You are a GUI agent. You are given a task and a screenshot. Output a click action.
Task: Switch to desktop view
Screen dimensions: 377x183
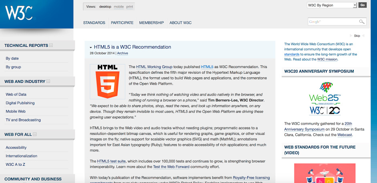[105, 7]
